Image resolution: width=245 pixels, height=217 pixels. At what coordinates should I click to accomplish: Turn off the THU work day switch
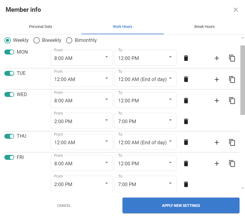[x=9, y=136]
